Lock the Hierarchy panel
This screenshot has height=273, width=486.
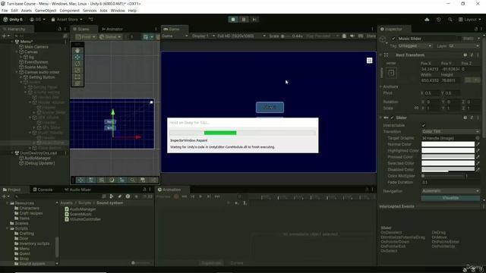[59, 29]
